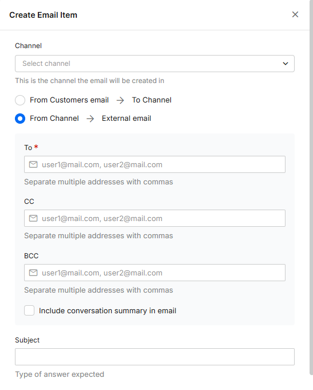
Task: Click the From Customers email label text
Action: point(69,100)
